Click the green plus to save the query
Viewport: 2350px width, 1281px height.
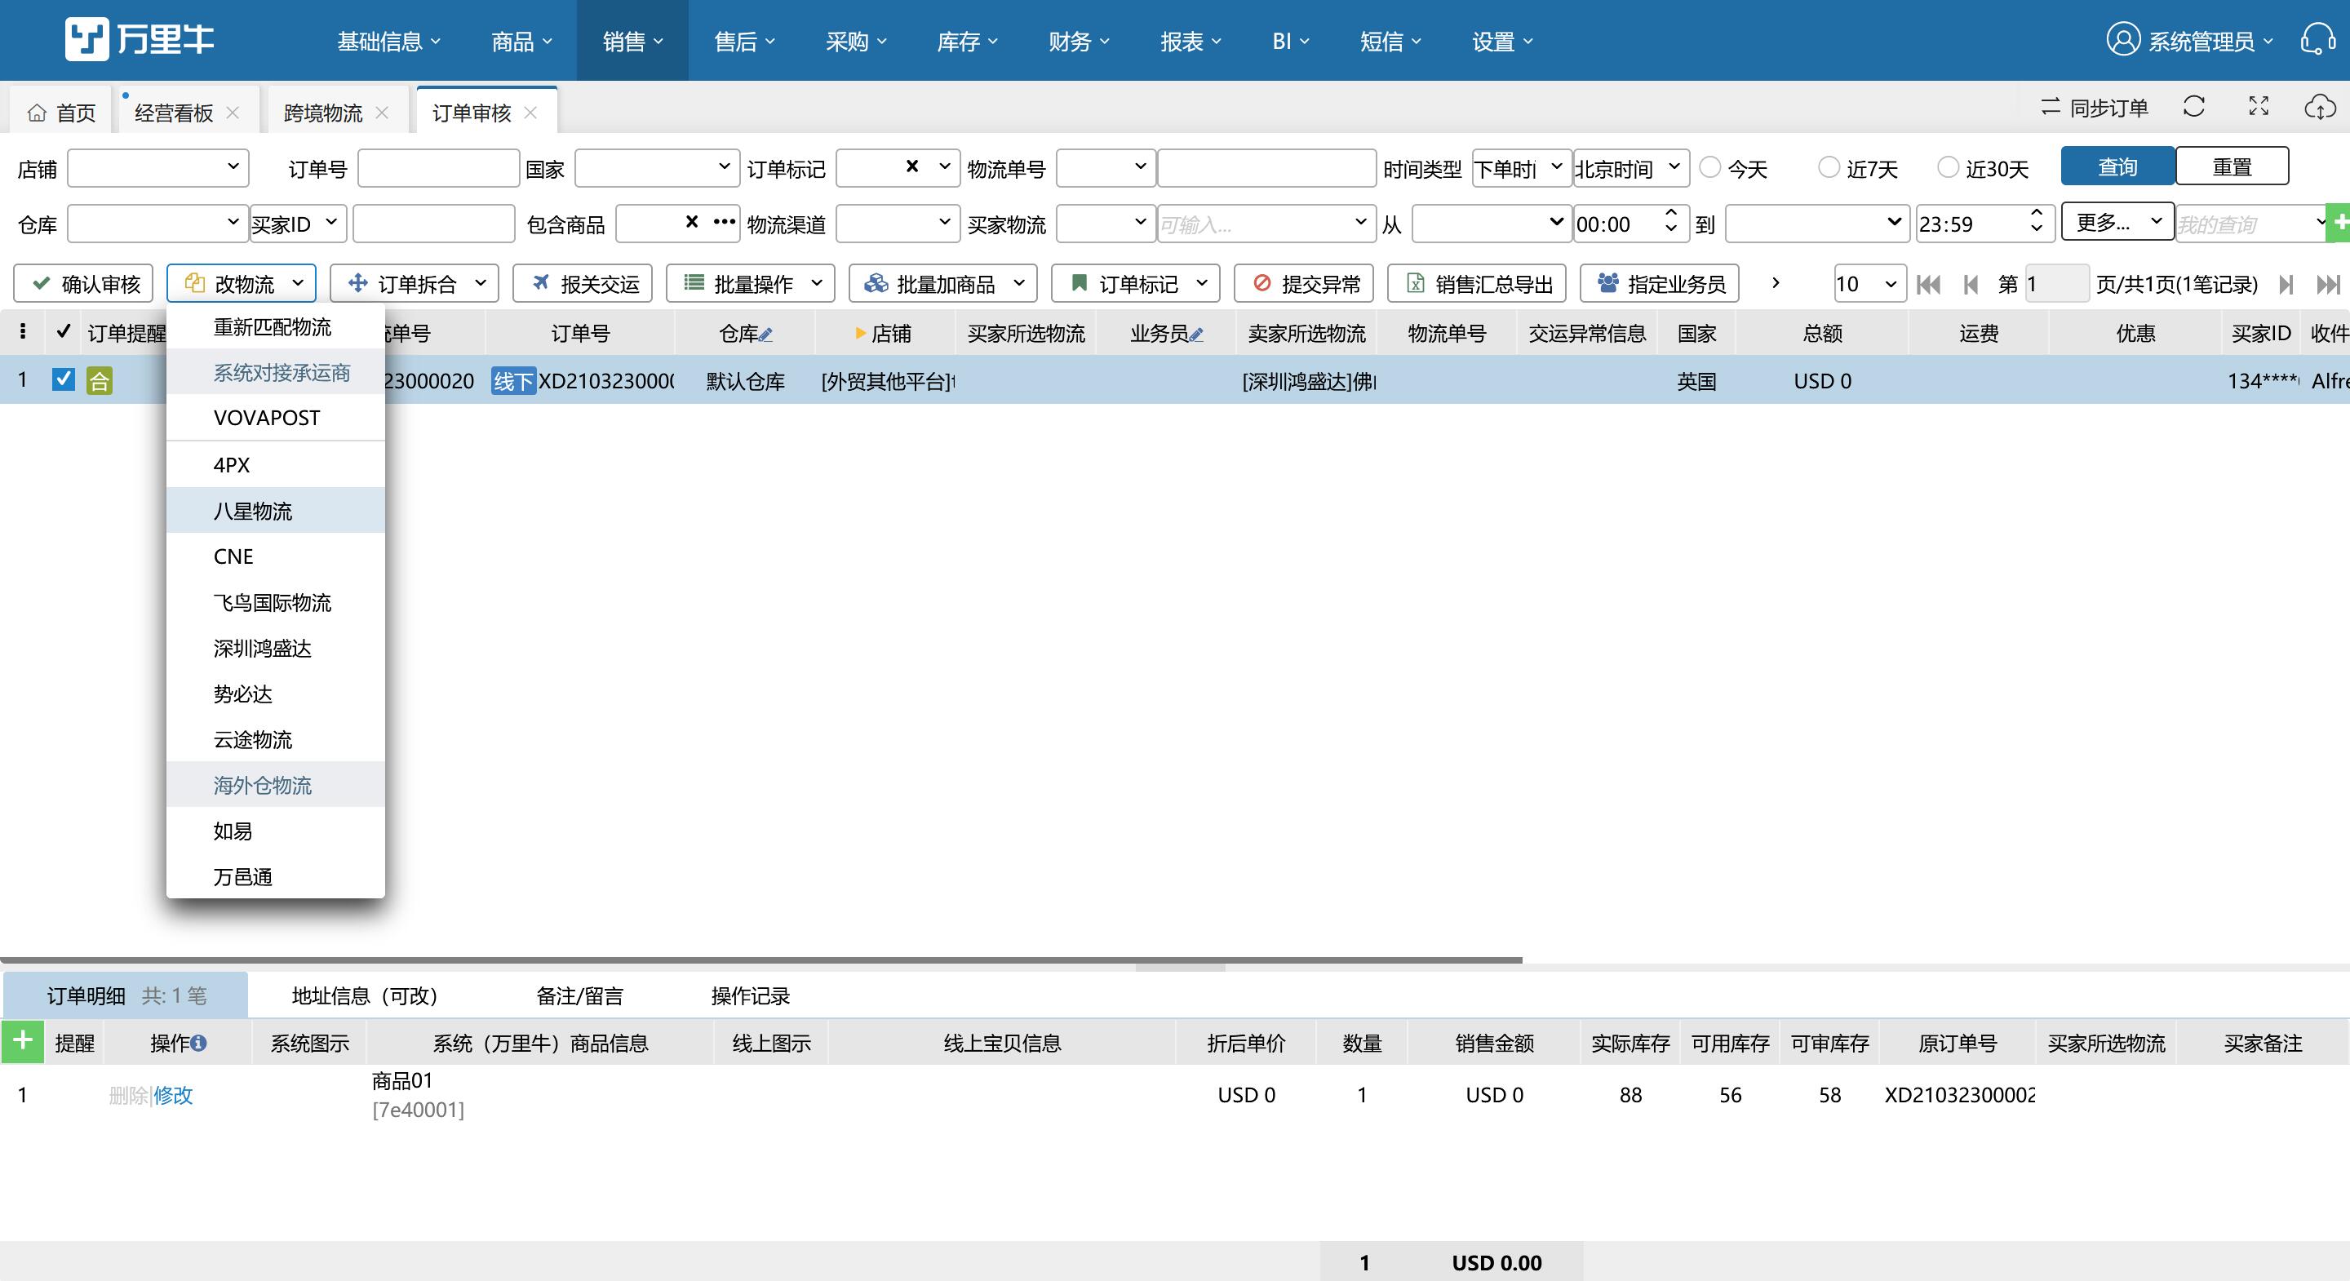(2341, 223)
